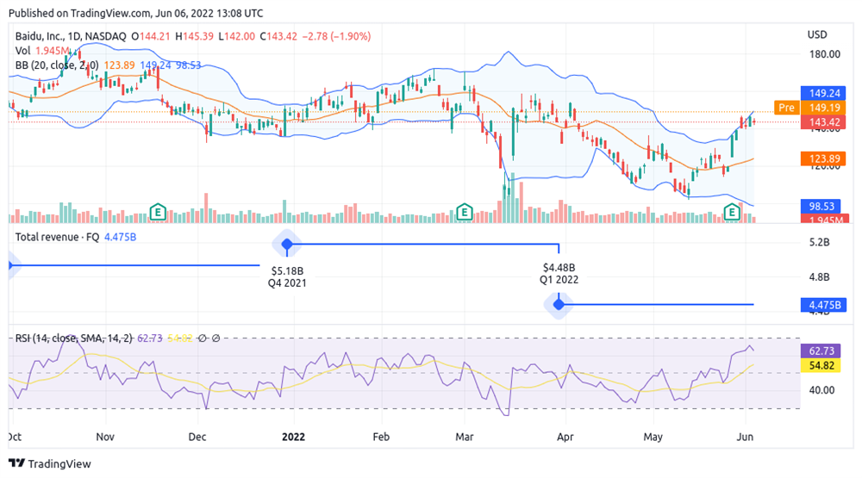The width and height of the screenshot is (862, 478).
Task: Click the earnings E marker in March
Action: [x=465, y=211]
